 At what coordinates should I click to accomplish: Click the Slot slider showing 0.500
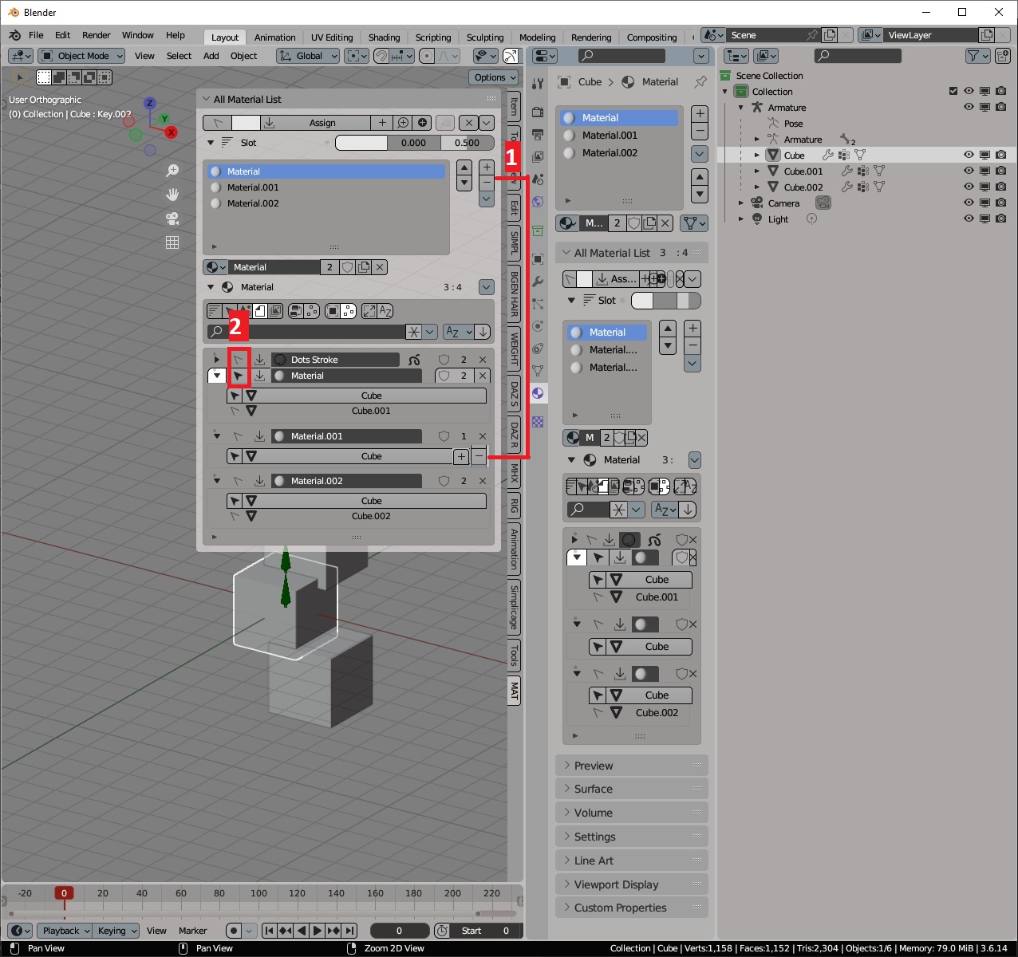[x=467, y=143]
